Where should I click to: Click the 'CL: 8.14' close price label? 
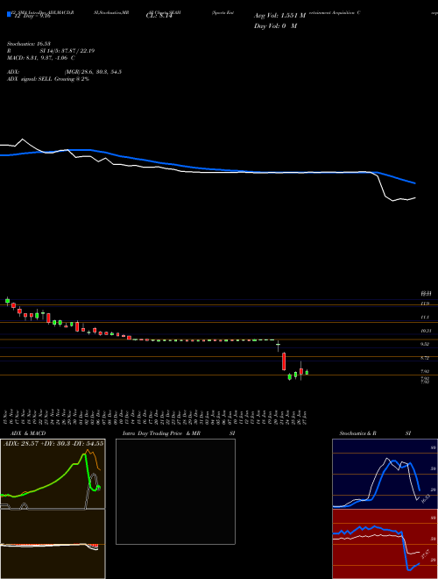(x=159, y=16)
